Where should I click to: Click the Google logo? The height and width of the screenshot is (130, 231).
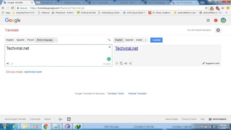[13, 20]
